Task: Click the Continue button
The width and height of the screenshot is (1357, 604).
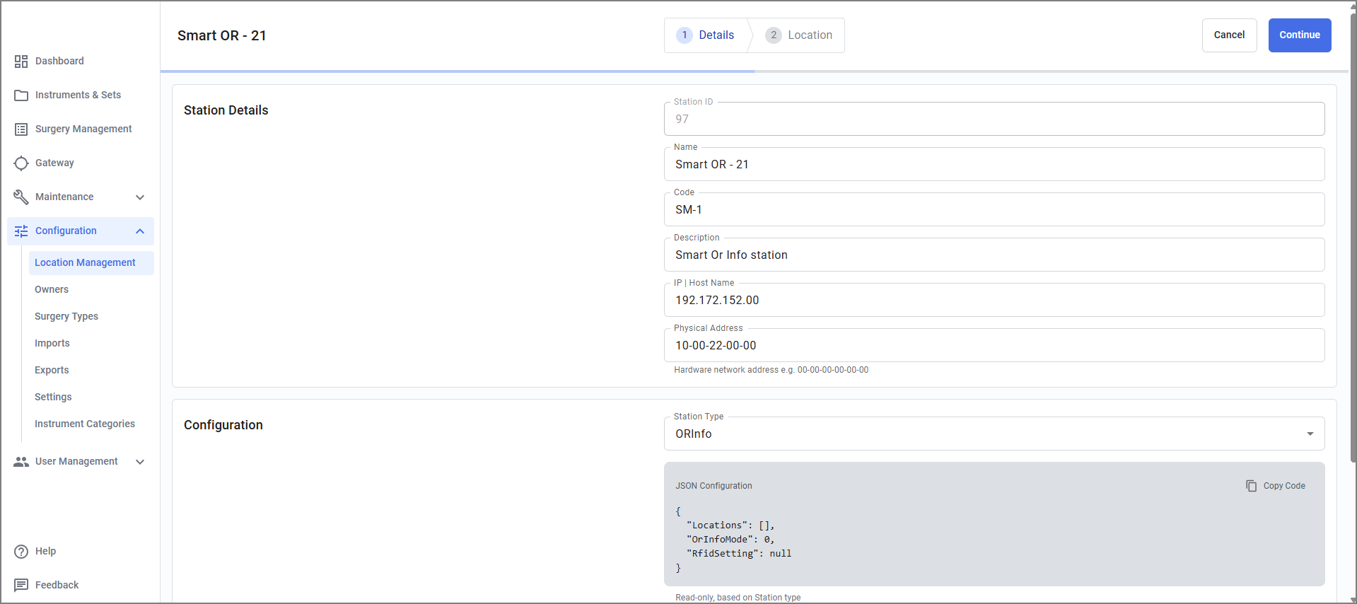Action: [1300, 35]
